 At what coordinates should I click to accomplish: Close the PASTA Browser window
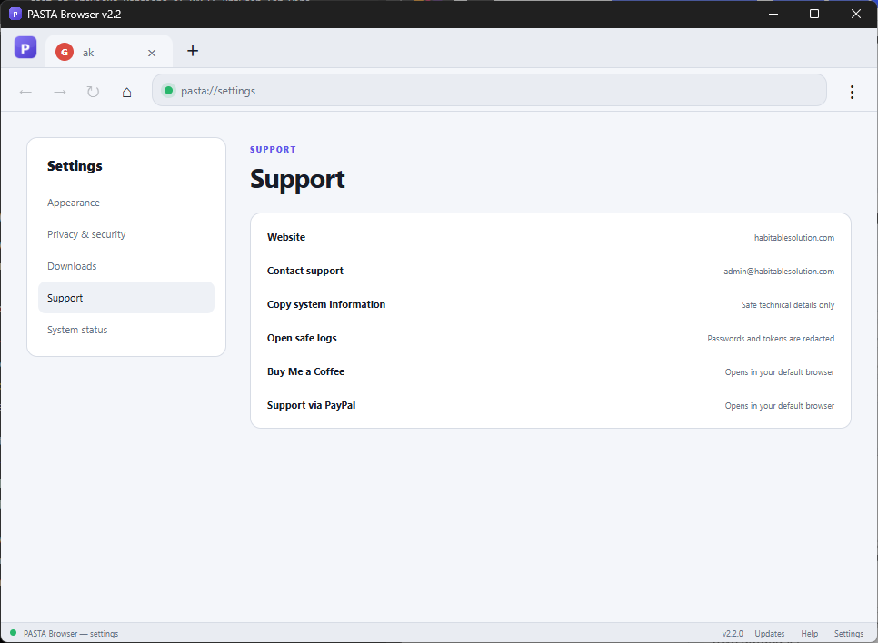(855, 14)
